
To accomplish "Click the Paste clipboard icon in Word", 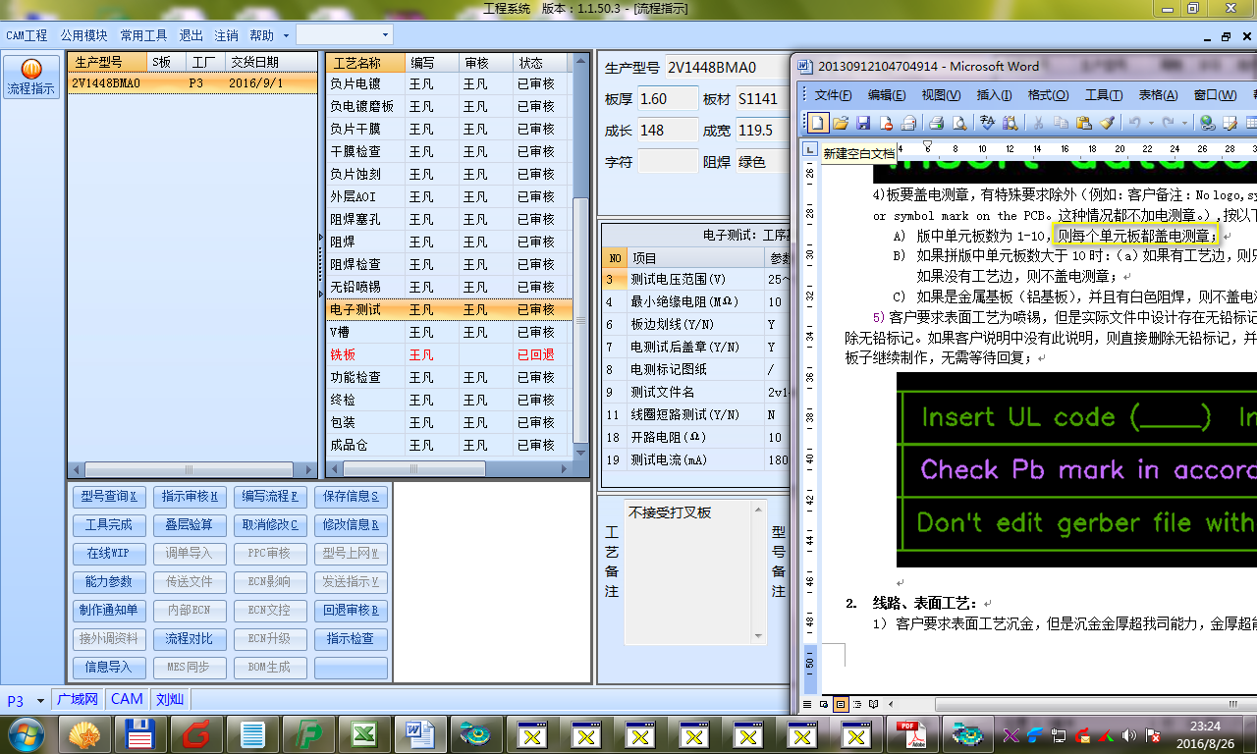I will pos(1083,123).
